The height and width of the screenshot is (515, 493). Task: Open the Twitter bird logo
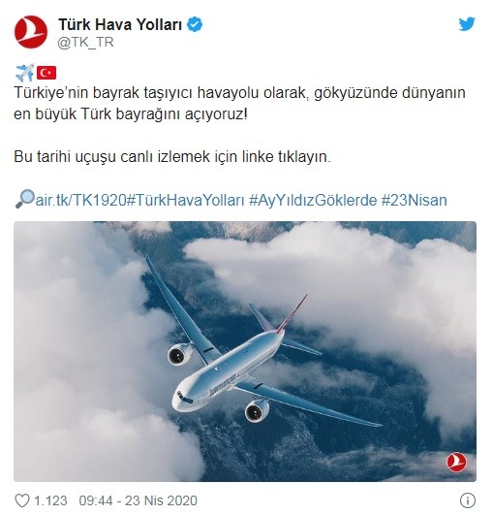click(467, 24)
